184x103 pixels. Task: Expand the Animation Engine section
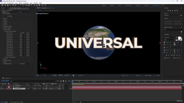click(x=3, y=27)
